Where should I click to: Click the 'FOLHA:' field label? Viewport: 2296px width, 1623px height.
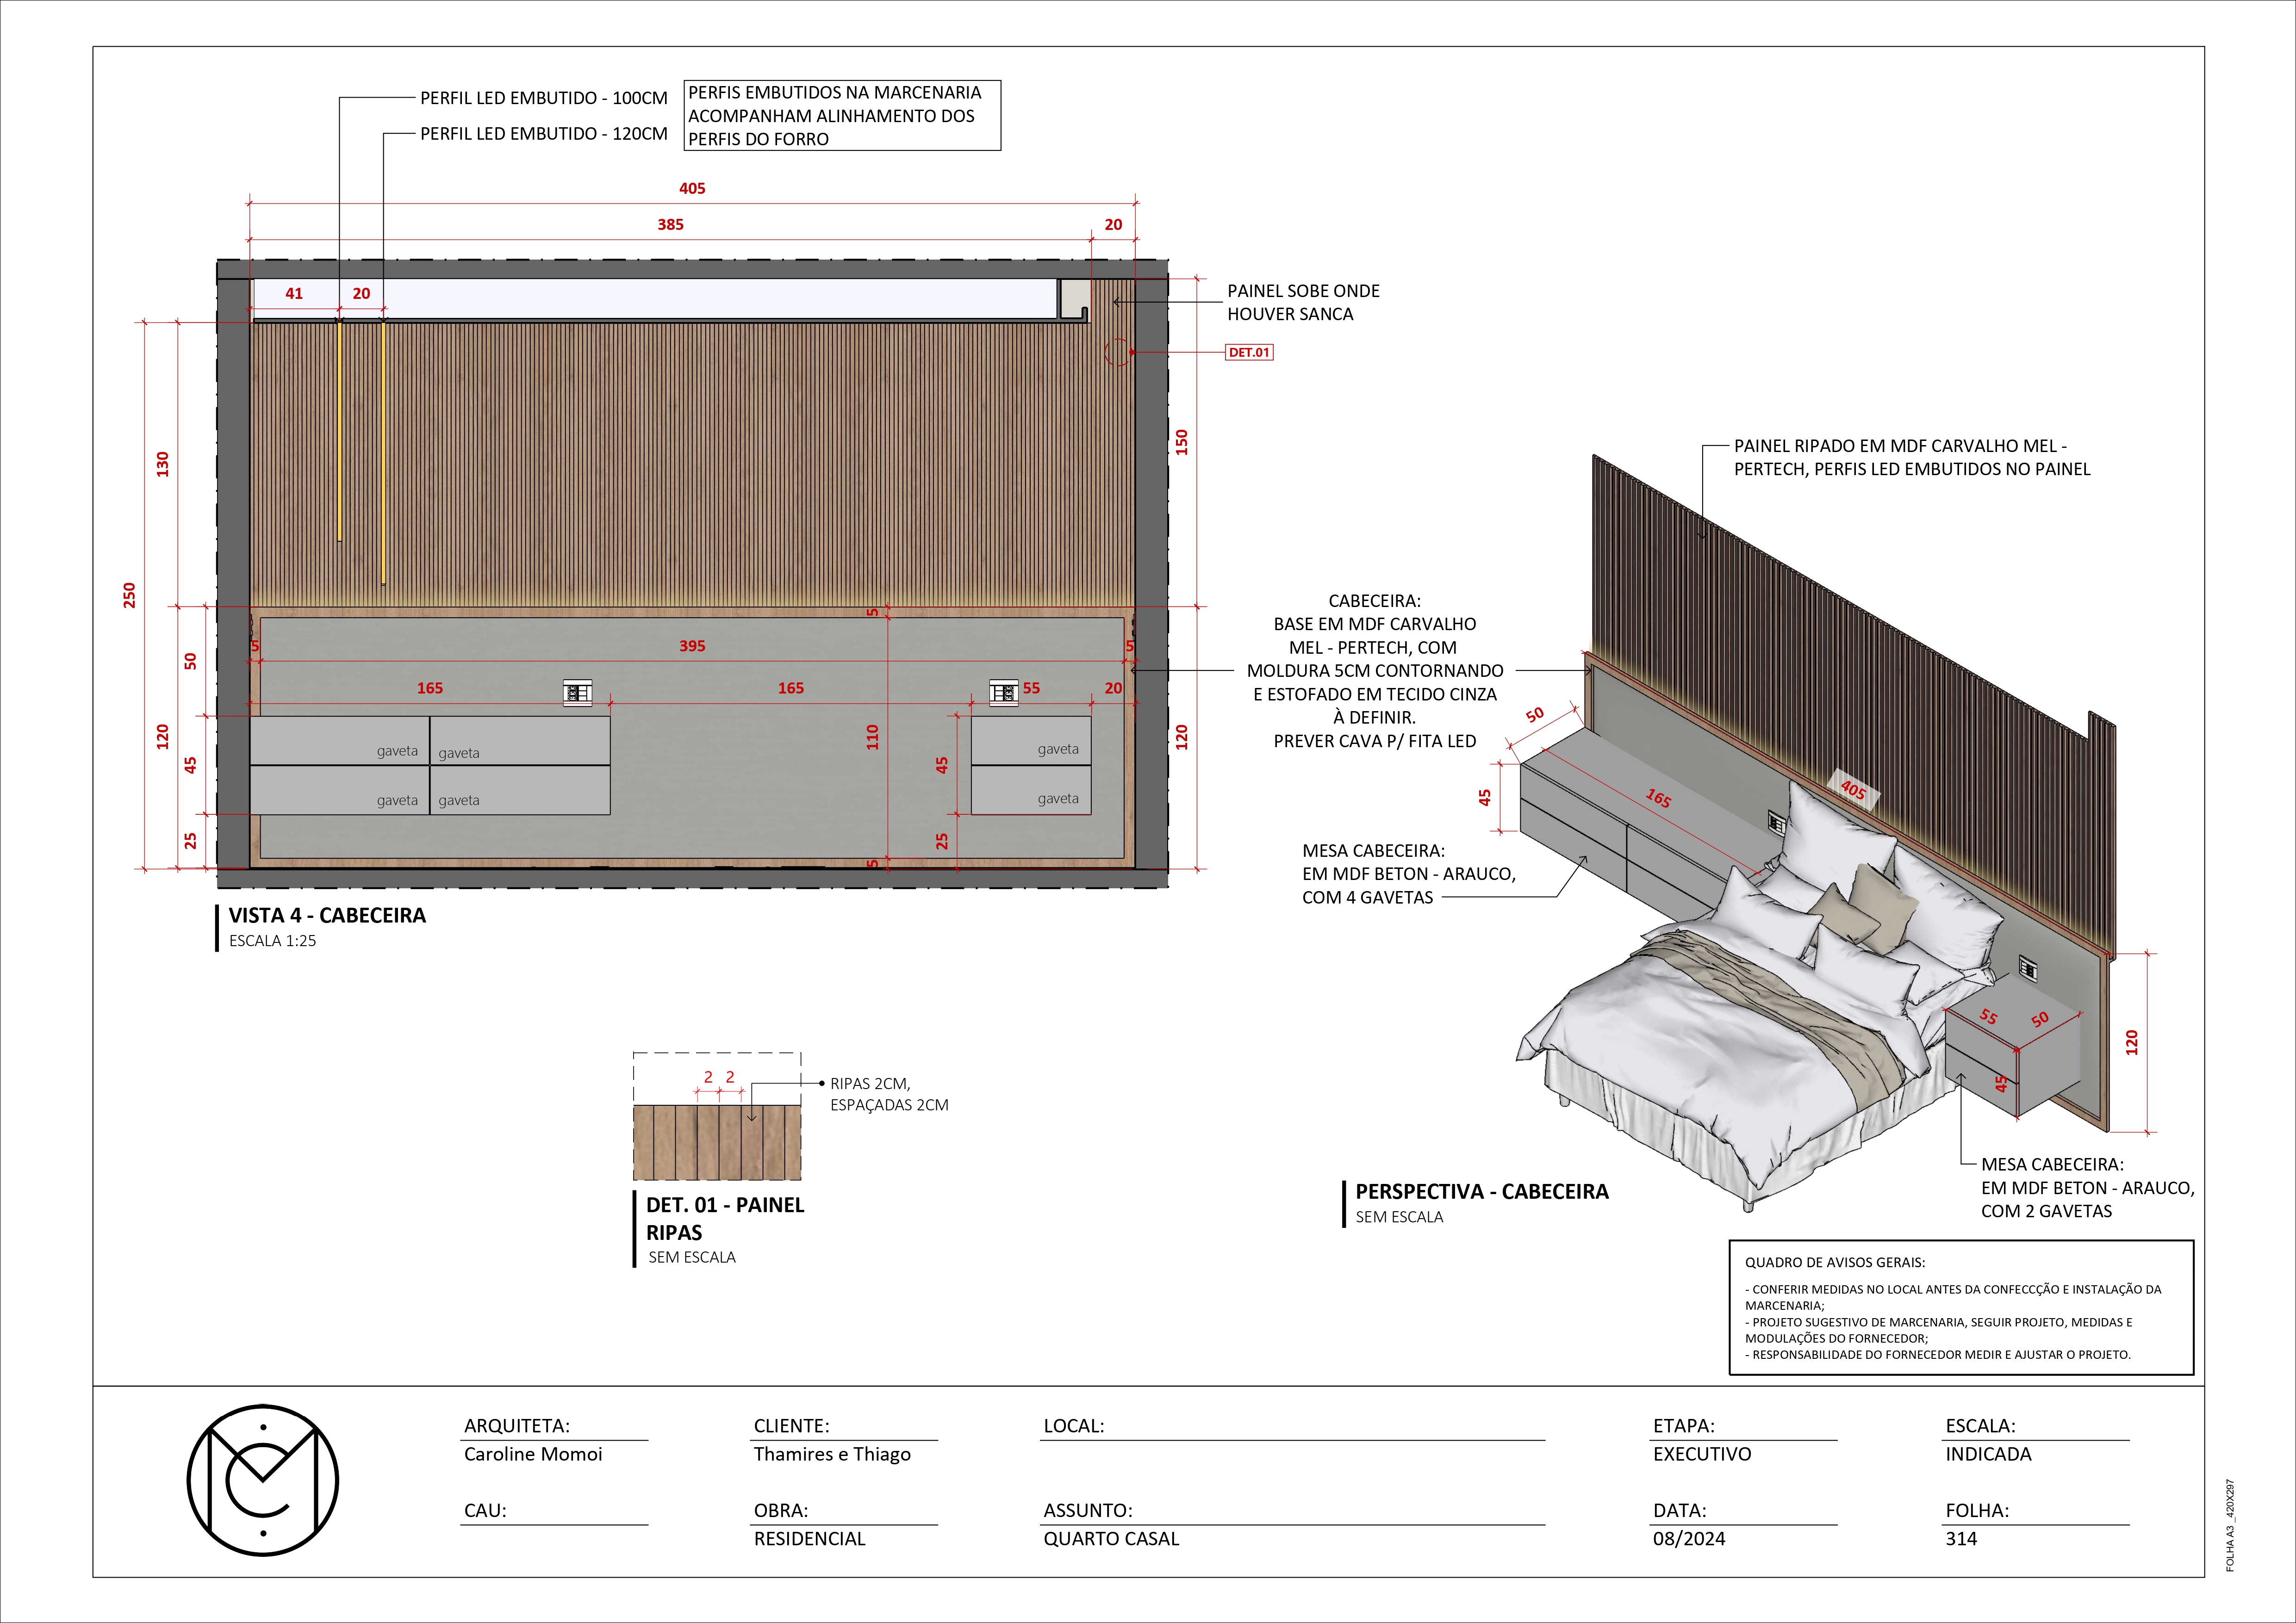pyautogui.click(x=1976, y=1510)
